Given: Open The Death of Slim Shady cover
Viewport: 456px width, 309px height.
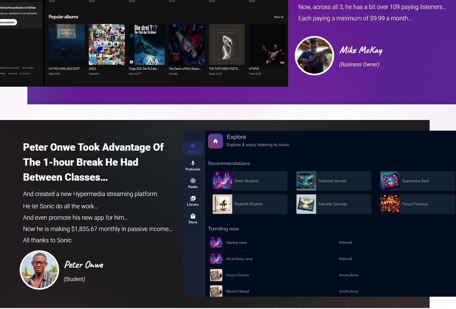Looking at the screenshot, I should click(187, 44).
